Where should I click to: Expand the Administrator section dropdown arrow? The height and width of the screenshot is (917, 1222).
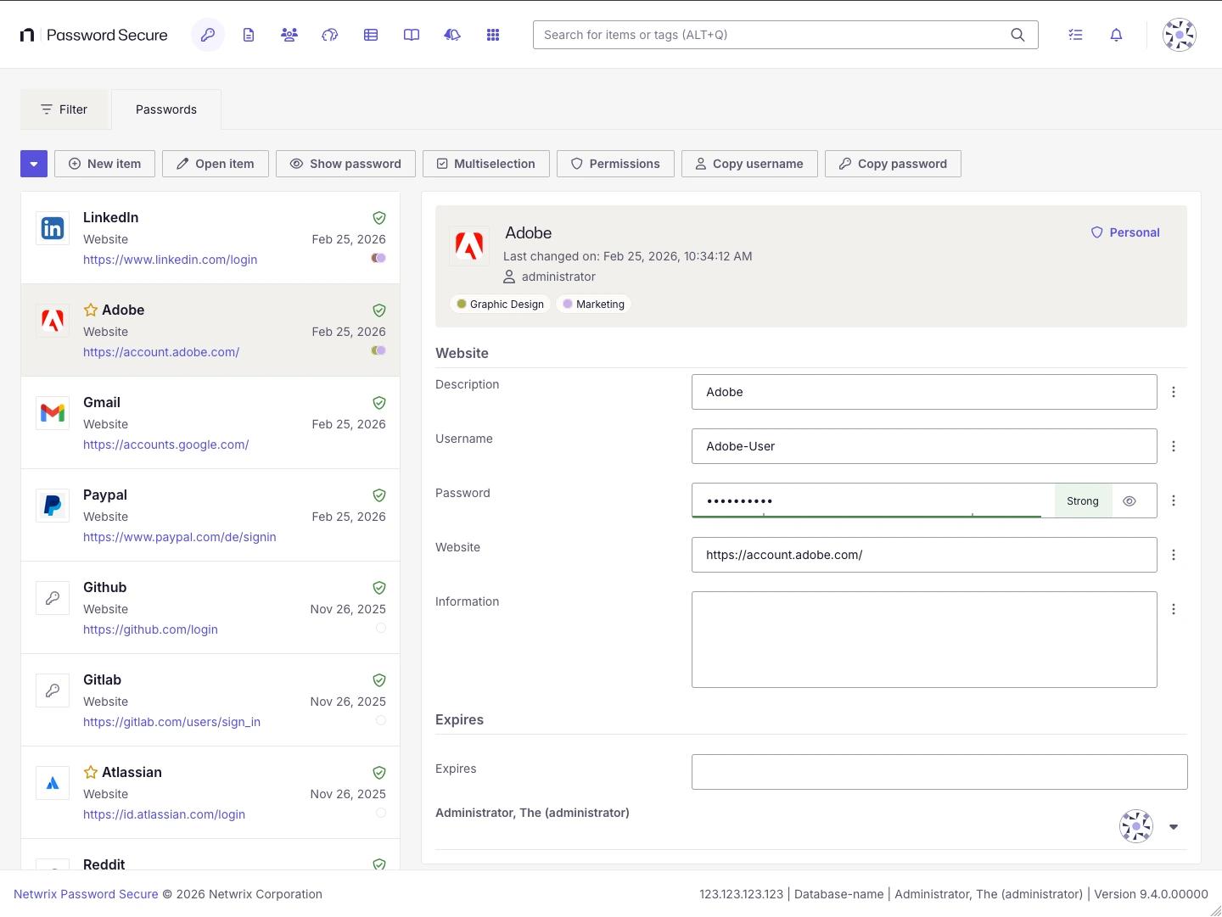[x=1174, y=827]
